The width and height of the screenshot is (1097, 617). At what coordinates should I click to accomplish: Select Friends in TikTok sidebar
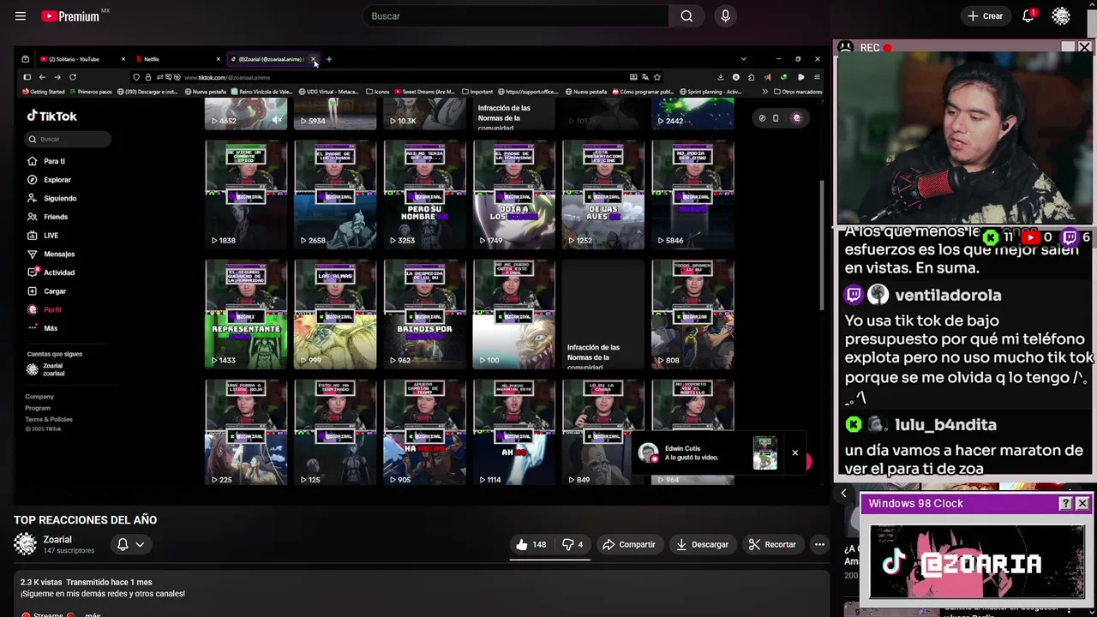[x=48, y=217]
